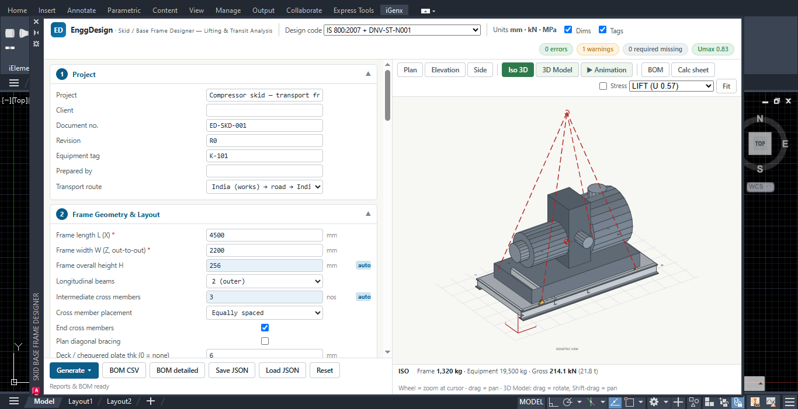
Task: Click the Load JSON button
Action: click(x=282, y=370)
